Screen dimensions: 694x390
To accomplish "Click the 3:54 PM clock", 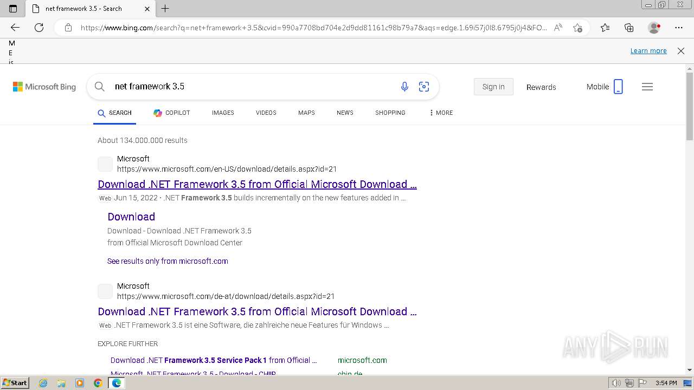I will (666, 383).
